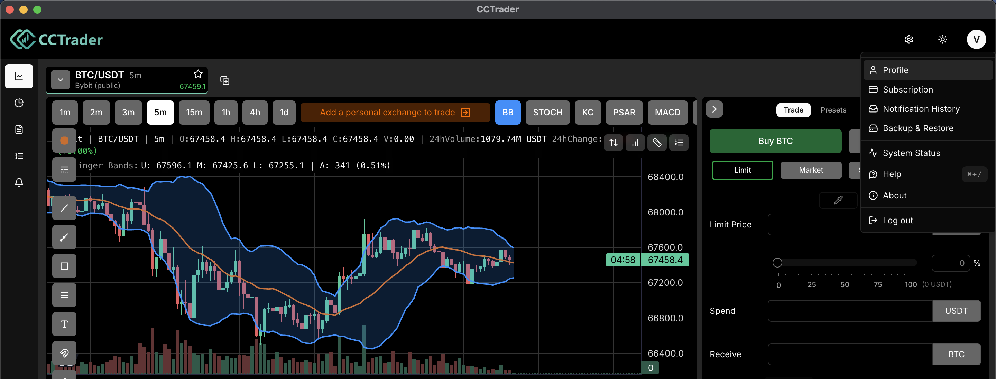Select the text annotation tool
996x379 pixels.
[64, 324]
